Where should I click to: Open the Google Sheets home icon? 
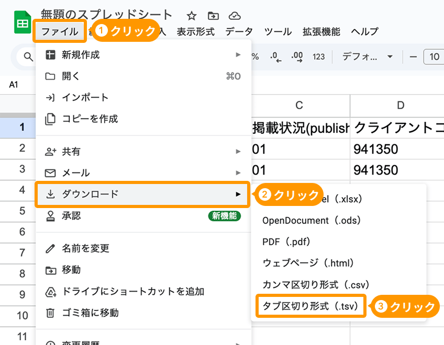tap(23, 22)
